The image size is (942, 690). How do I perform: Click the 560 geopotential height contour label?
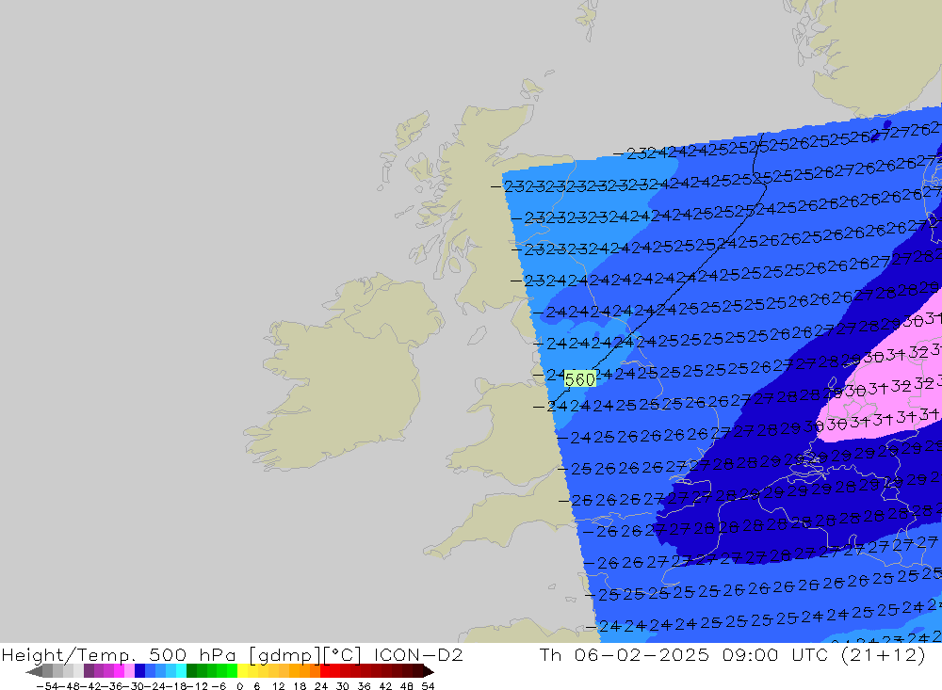coord(579,379)
